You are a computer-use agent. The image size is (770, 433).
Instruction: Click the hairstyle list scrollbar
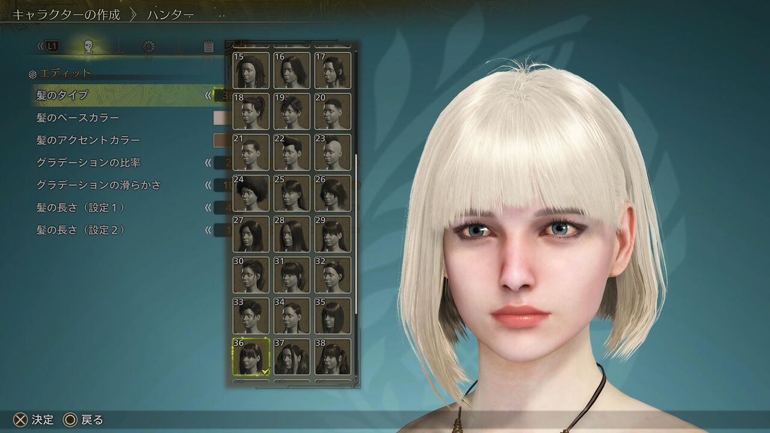(356, 235)
